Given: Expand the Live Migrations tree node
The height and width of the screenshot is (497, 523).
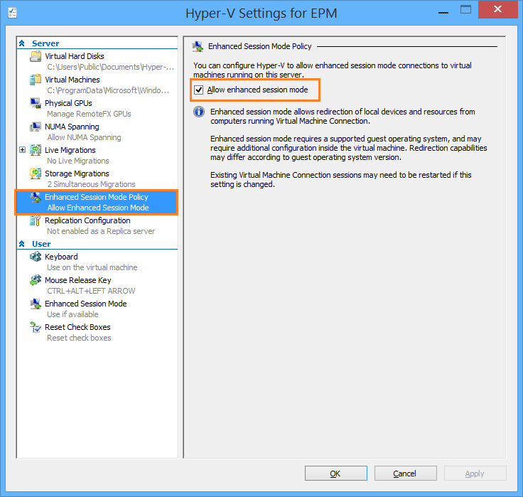Looking at the screenshot, I should [22, 150].
